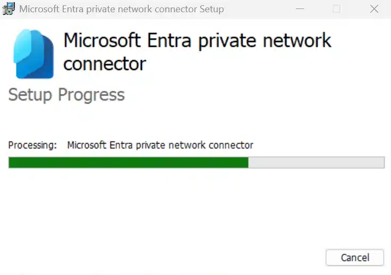This screenshot has width=391, height=275.
Task: Click the installer icon in the title bar
Action: (8, 9)
